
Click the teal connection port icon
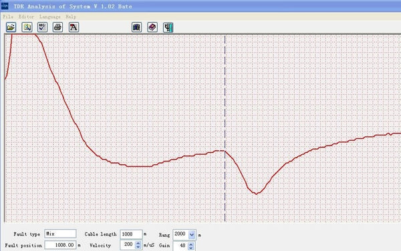[x=168, y=27]
